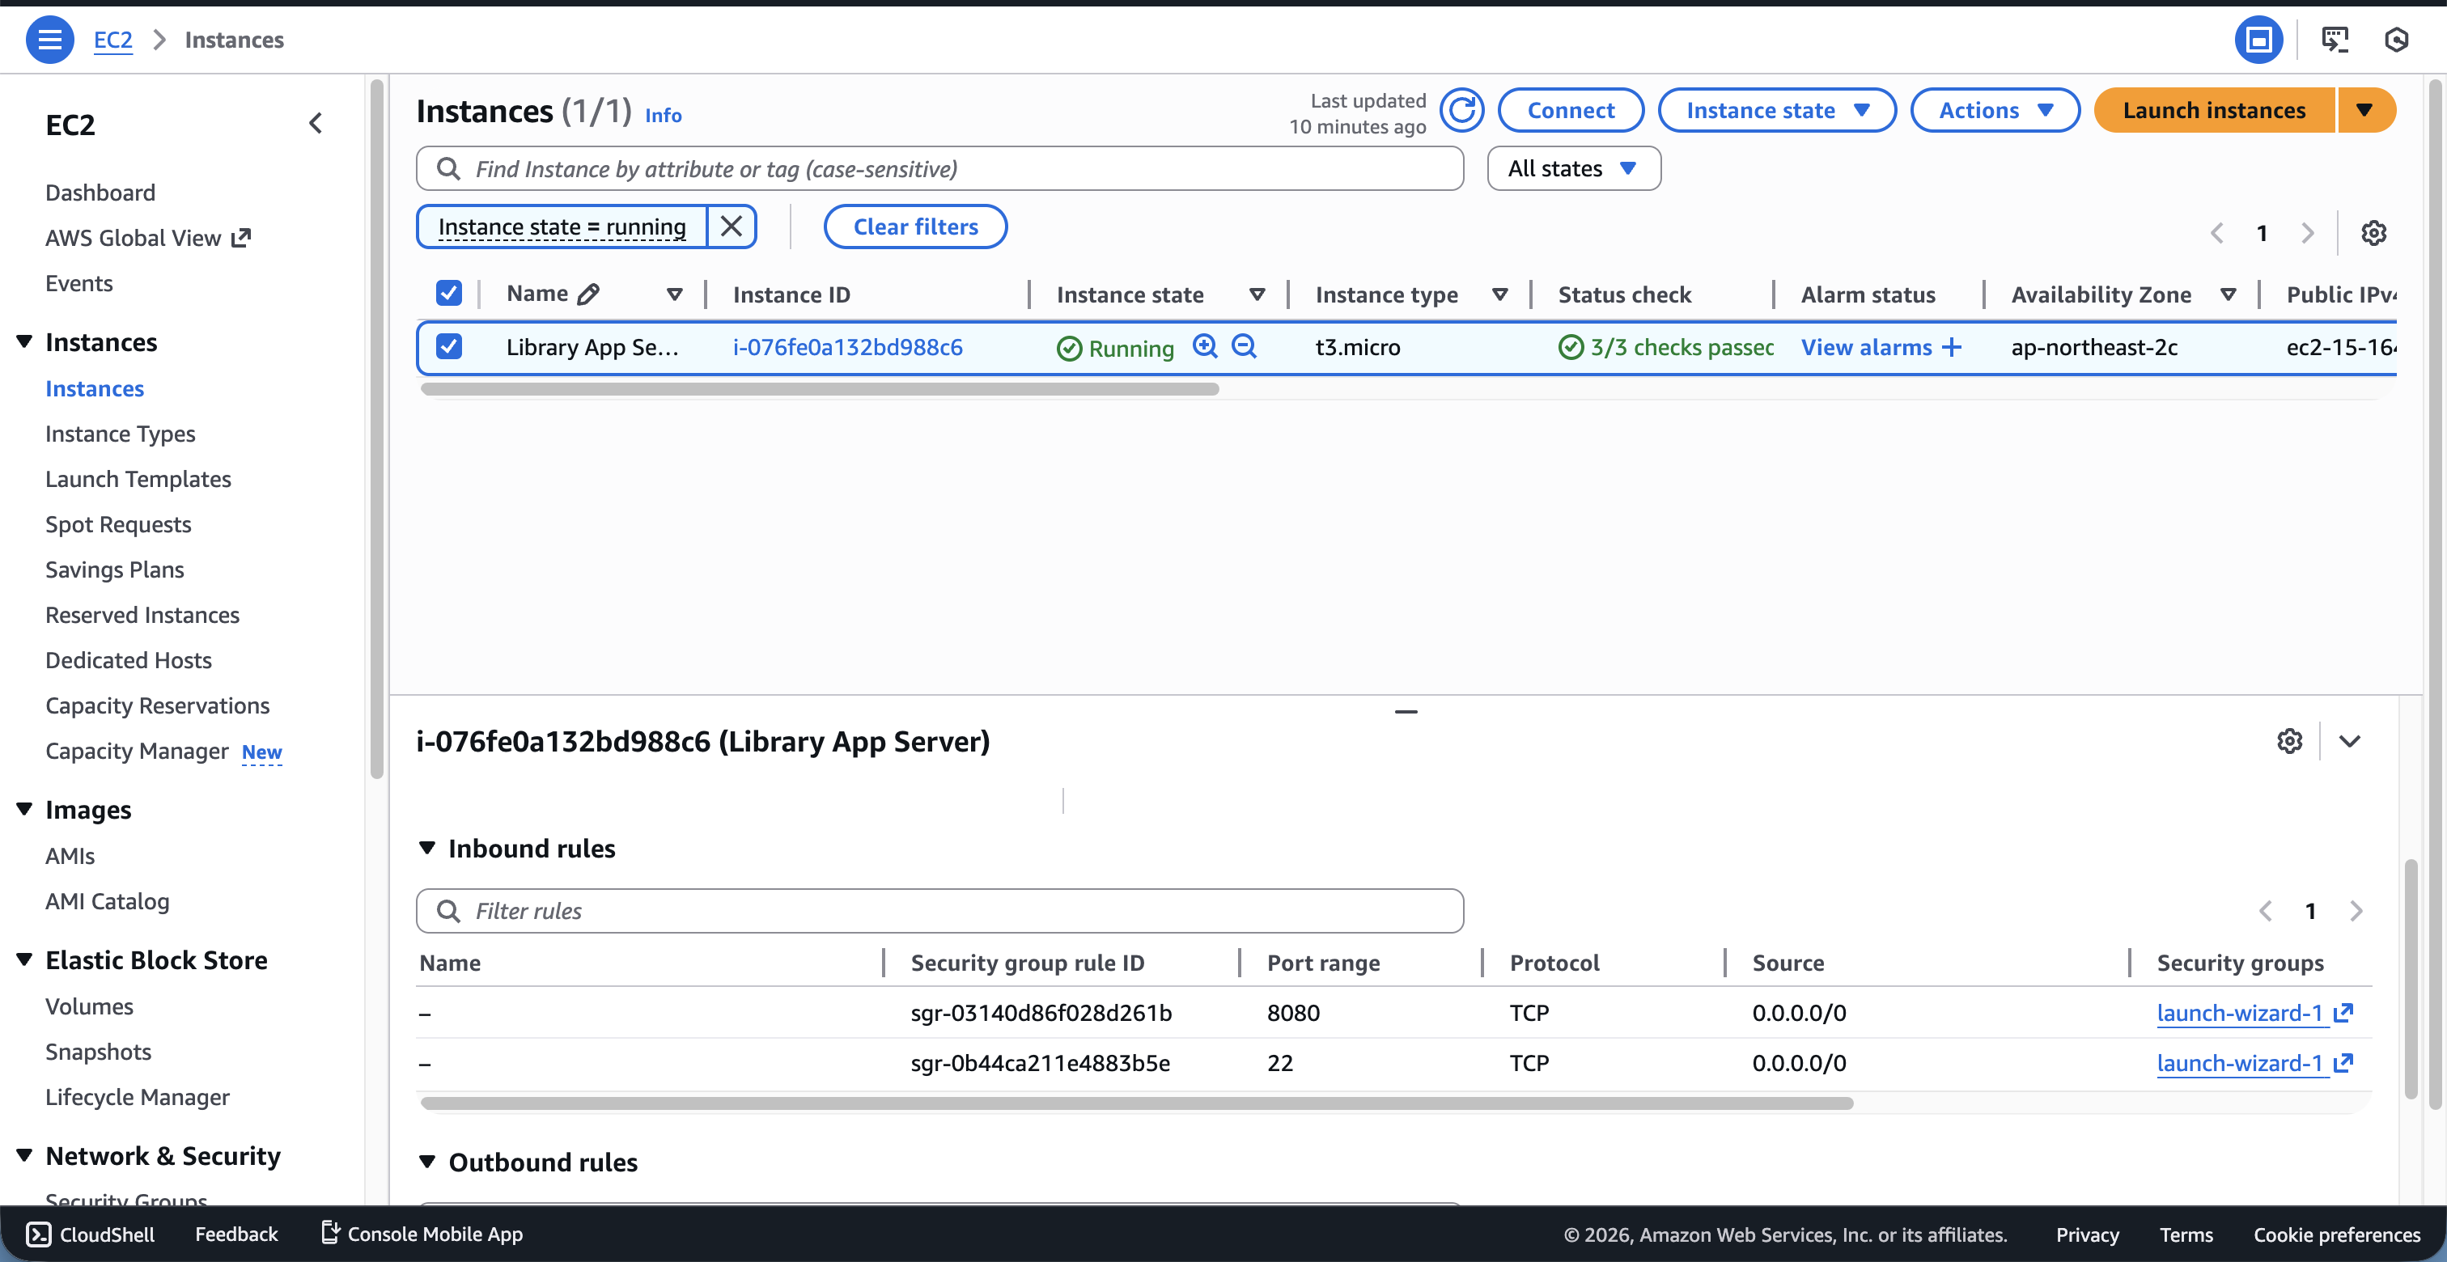Open details pane settings gear icon

(2289, 741)
